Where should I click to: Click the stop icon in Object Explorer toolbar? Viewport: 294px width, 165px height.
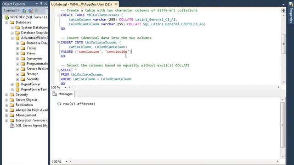[x=36, y=11]
